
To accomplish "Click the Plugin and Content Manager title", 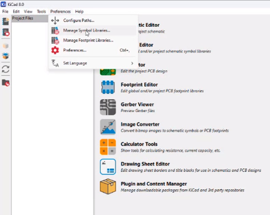I will click(x=154, y=184).
